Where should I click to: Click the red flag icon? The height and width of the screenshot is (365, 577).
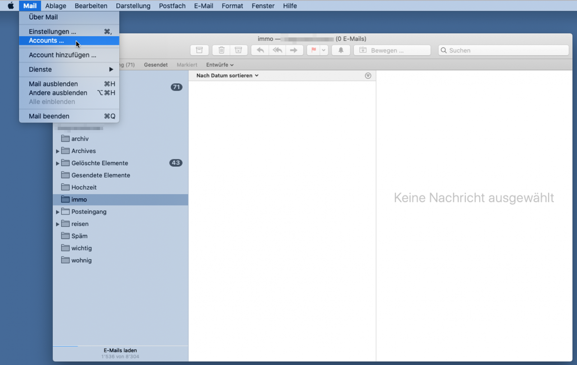pyautogui.click(x=313, y=50)
